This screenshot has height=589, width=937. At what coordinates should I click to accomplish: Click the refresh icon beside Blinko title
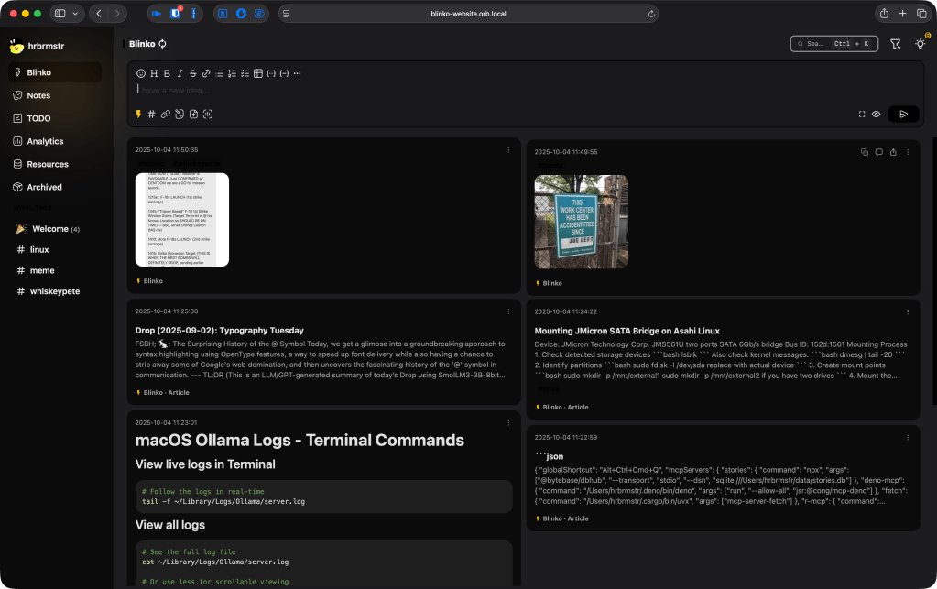tap(163, 43)
